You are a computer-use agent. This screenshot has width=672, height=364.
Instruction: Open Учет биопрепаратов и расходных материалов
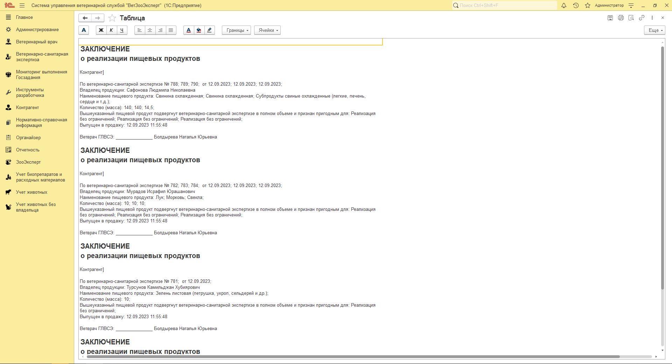[37, 177]
